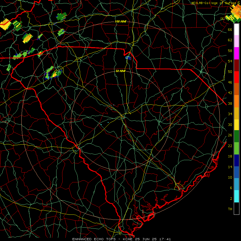Click the legend value '30'
241x241 pixels.
(x=230, y=125)
